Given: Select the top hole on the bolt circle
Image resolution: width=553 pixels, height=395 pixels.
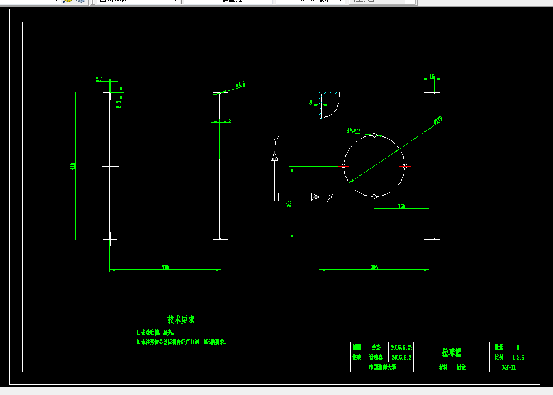Looking at the screenshot, I should [x=374, y=135].
